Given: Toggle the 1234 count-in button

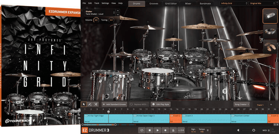Looking at the screenshot, I should pyautogui.click(x=181, y=130).
